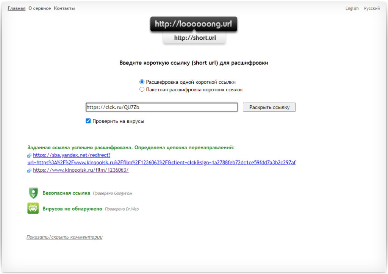Click the green Google safe-link shield icon

(x=33, y=193)
